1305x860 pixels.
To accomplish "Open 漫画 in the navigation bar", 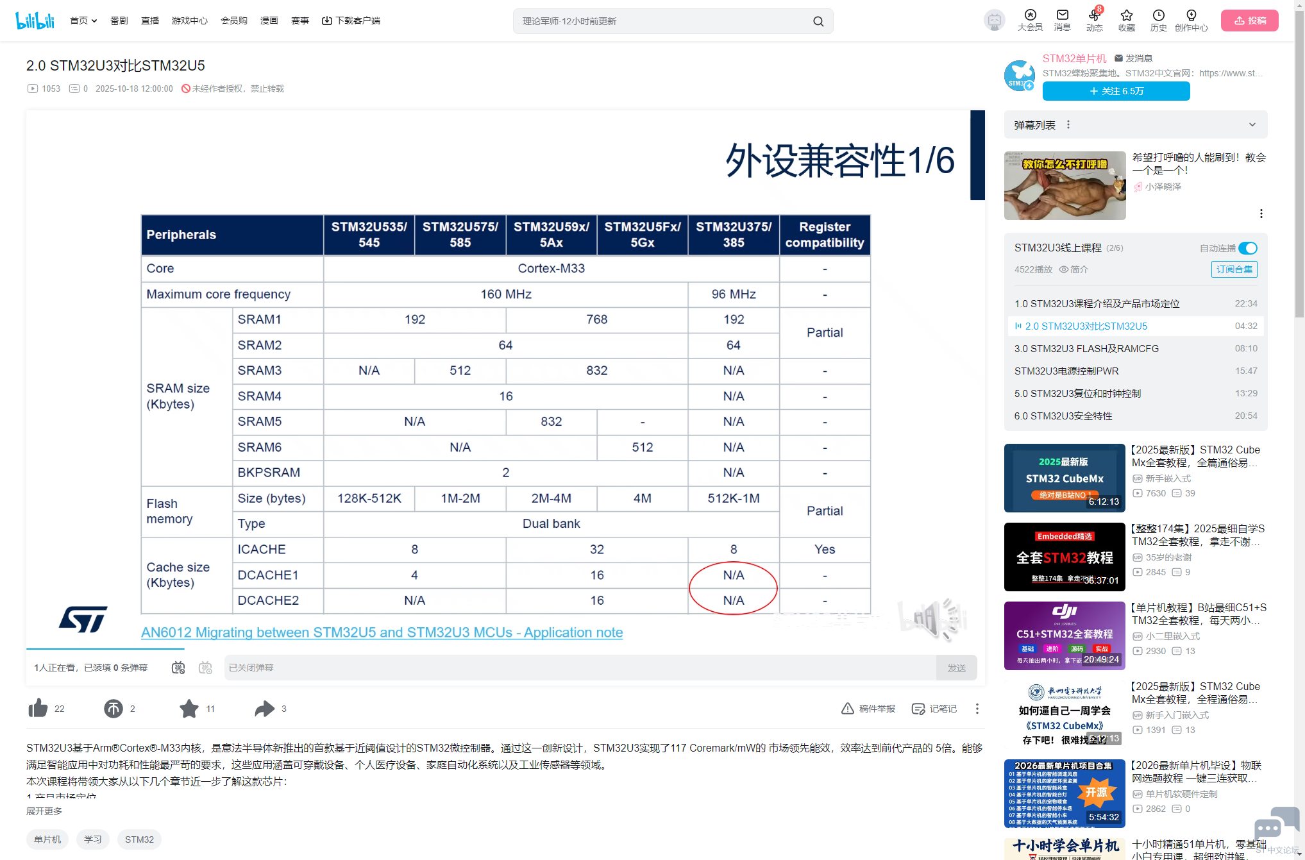I will pos(269,21).
